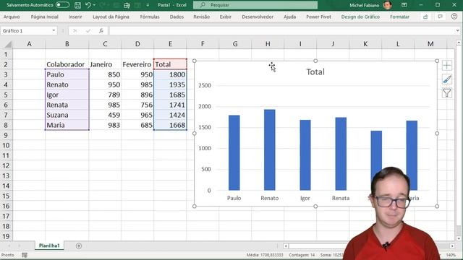
Task: Click the Igor bar in the chart
Action: tap(305, 155)
